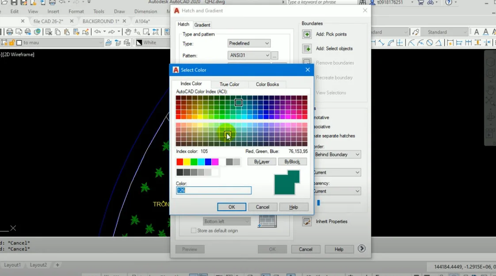
Task: Pick the magenta standard color swatch
Action: click(215, 162)
